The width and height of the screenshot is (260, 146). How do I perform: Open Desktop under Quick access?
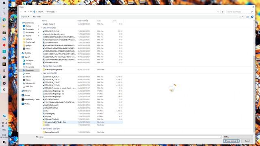tap(28, 26)
